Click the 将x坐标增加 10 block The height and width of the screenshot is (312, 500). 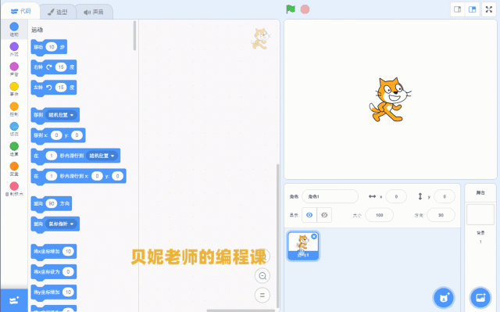tap(54, 252)
